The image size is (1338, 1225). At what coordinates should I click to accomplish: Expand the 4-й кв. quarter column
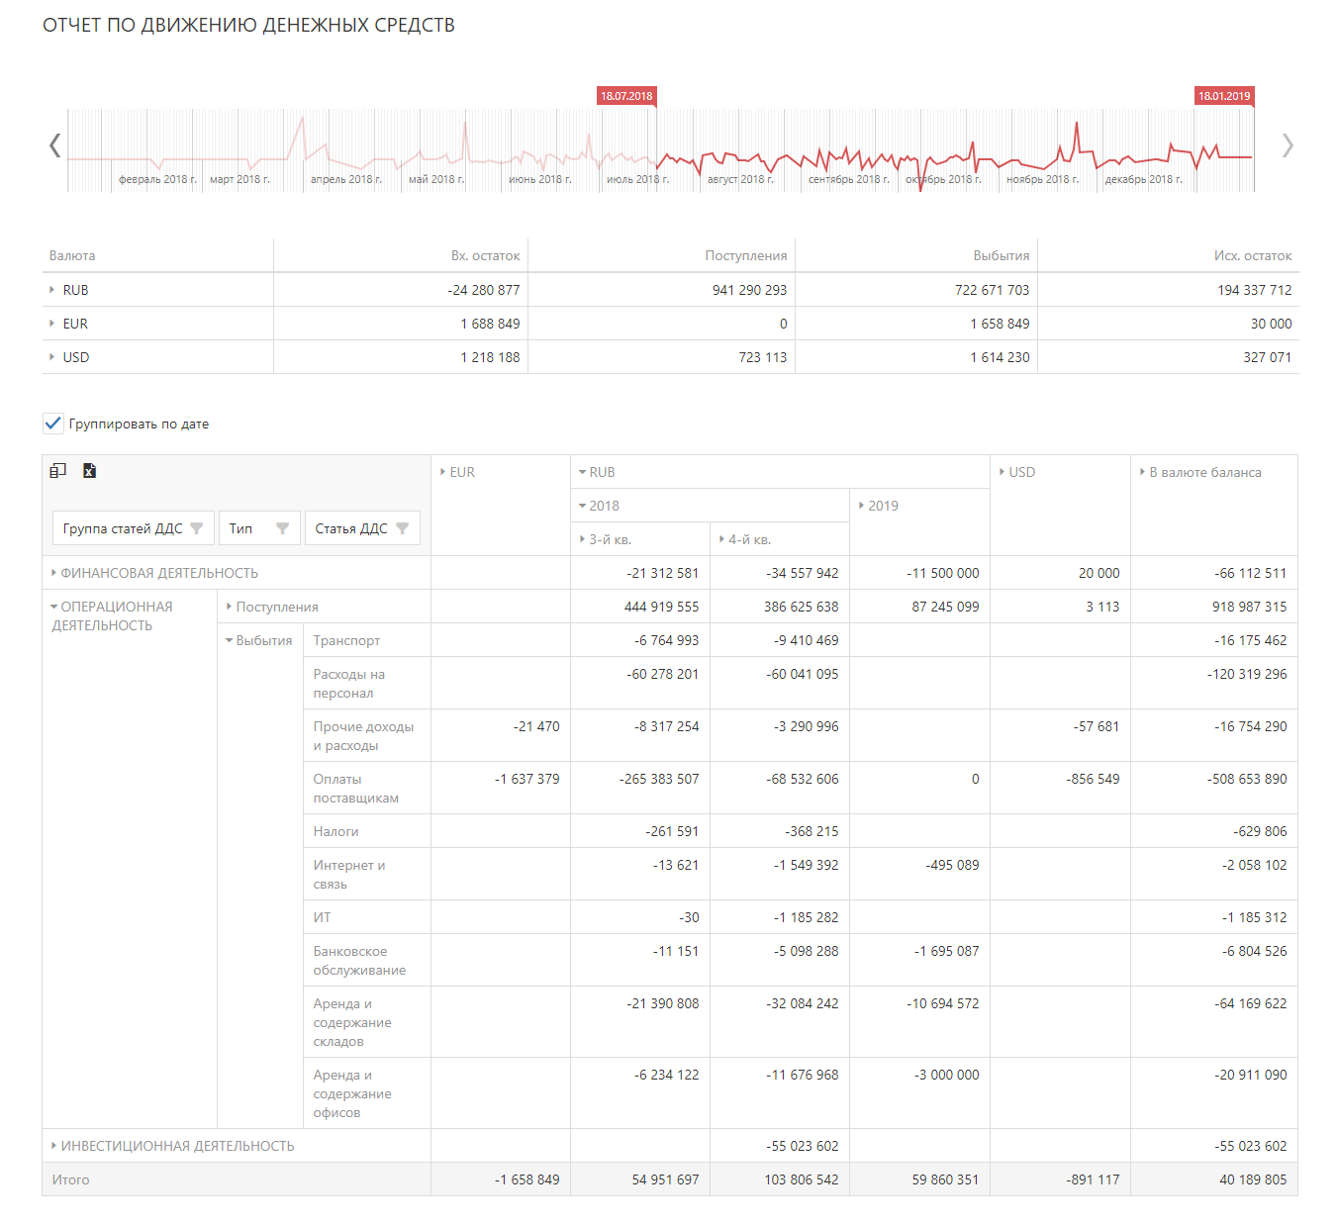click(721, 539)
